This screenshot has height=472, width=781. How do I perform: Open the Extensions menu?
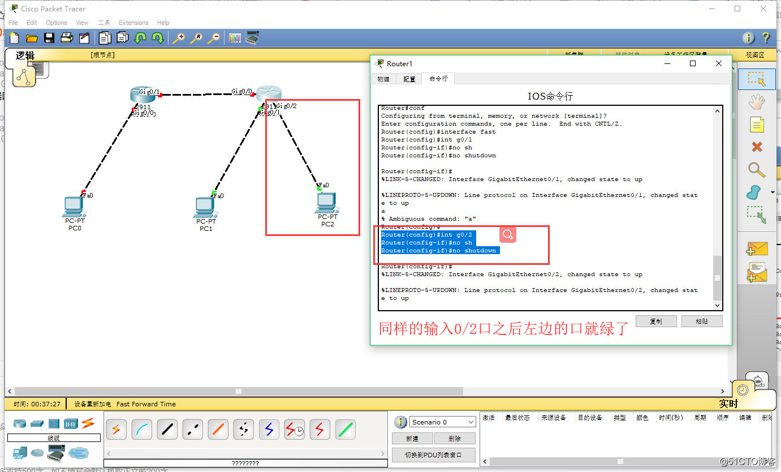[133, 23]
